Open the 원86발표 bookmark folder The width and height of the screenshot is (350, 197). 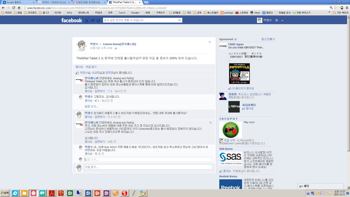[175, 13]
